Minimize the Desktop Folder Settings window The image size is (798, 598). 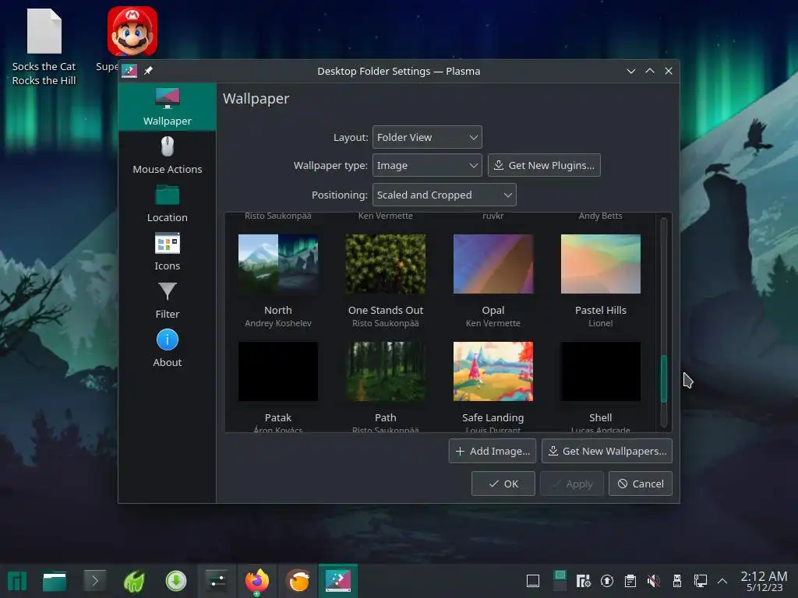(x=631, y=71)
